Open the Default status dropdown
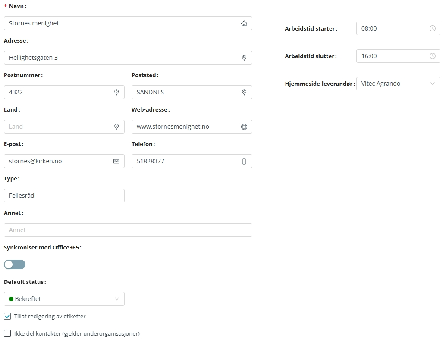Viewport: 446px width, 342px height. (x=64, y=299)
